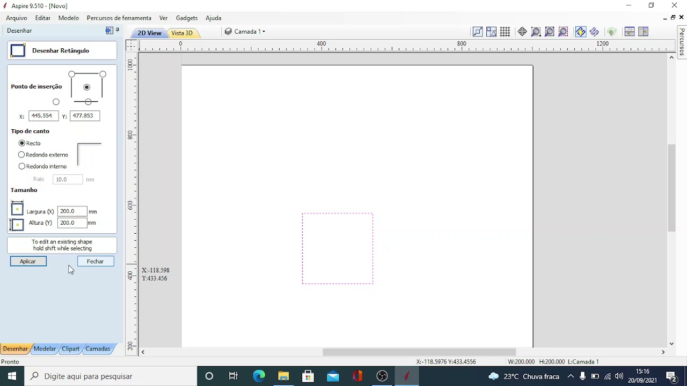Click the horizontal scrollbar right arrow
Screen dimensions: 687x386
(663, 352)
